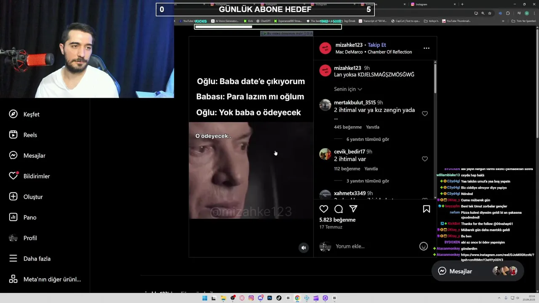Image resolution: width=539 pixels, height=303 pixels.
Task: Follow mizahke123 with Takip Et
Action: click(377, 45)
